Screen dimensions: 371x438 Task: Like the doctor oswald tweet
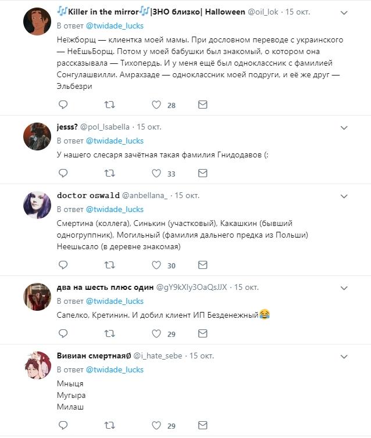coord(156,265)
